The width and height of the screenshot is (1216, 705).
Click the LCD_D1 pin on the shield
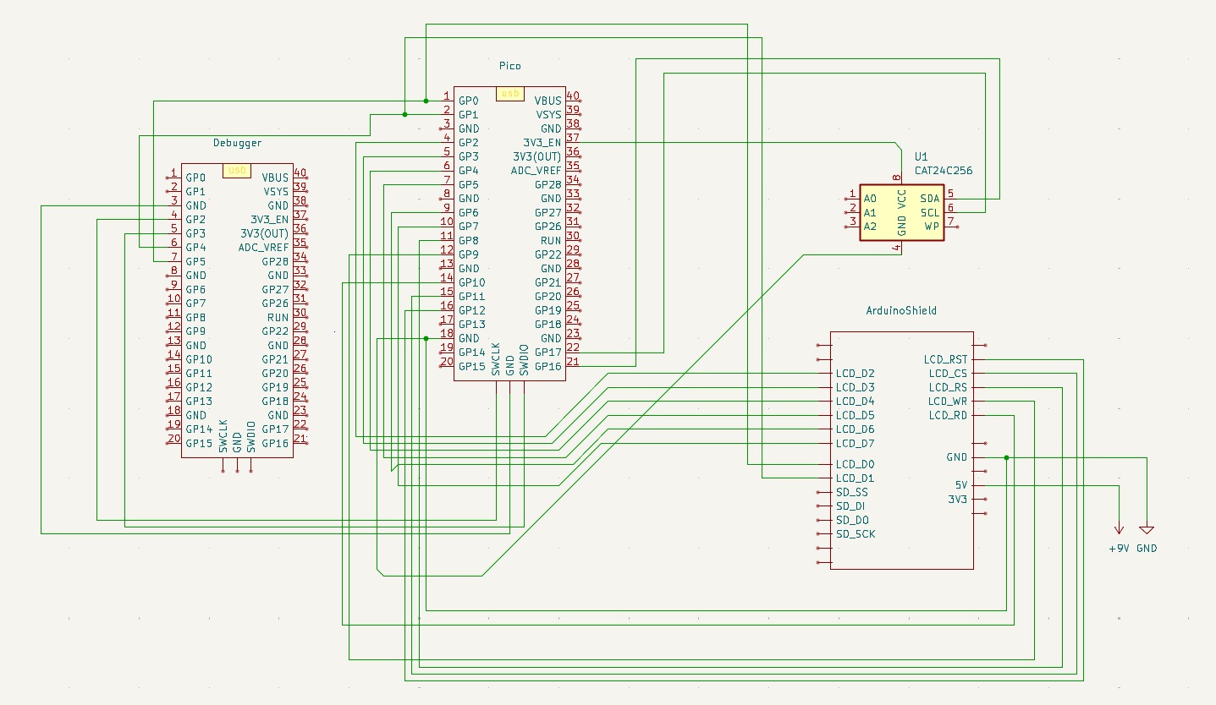[x=855, y=478]
